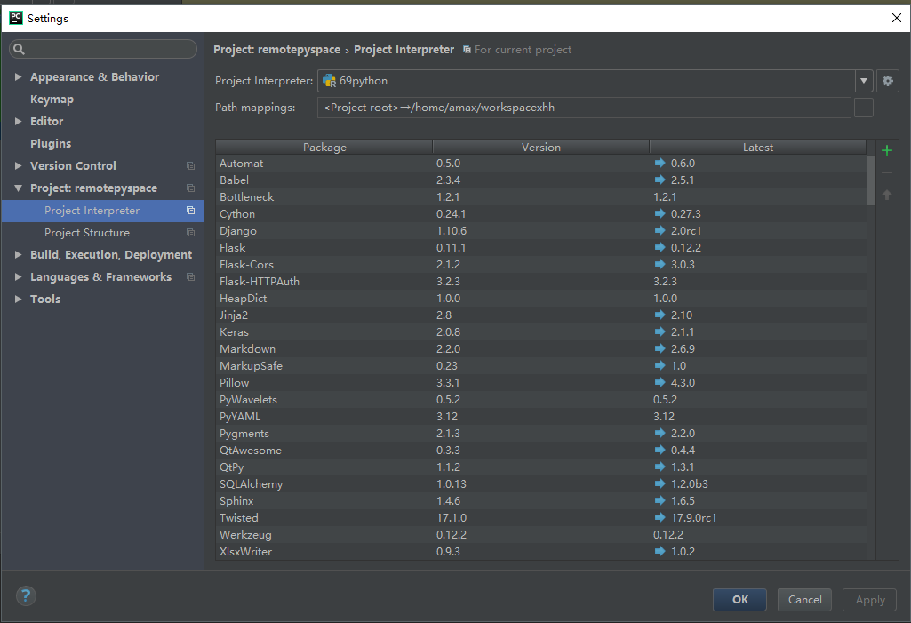Click the project-level icon beside Project Structure
Screen dimensions: 911x623
(190, 233)
